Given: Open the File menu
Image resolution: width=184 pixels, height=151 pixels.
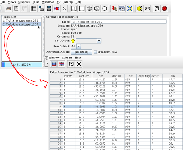Looking at the screenshot, I should [x=3, y=2].
